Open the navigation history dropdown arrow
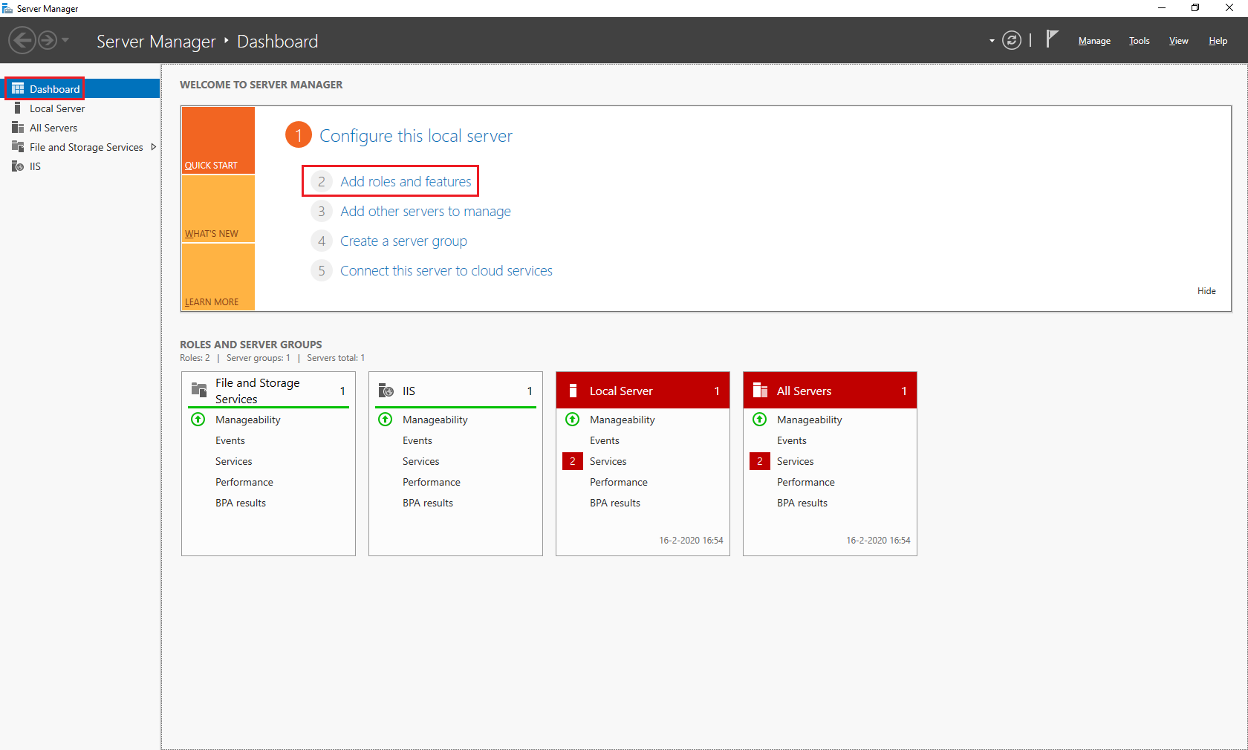Screen dimensions: 1248x750 [65, 40]
